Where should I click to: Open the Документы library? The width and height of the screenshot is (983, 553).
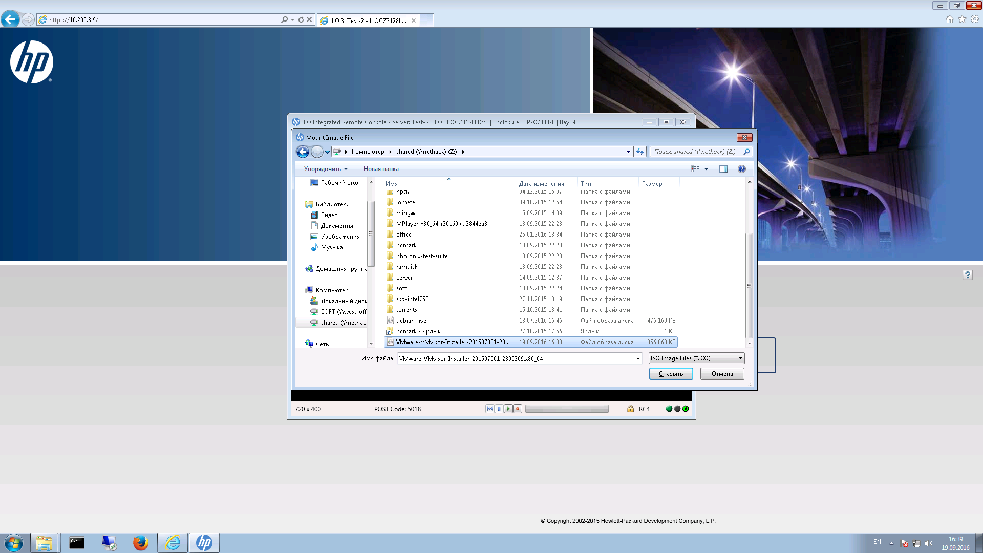point(332,226)
